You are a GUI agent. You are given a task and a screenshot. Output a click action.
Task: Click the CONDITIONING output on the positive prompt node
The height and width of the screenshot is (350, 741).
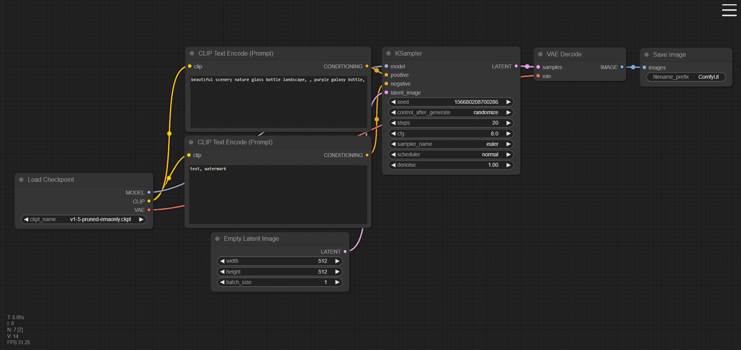(x=367, y=66)
